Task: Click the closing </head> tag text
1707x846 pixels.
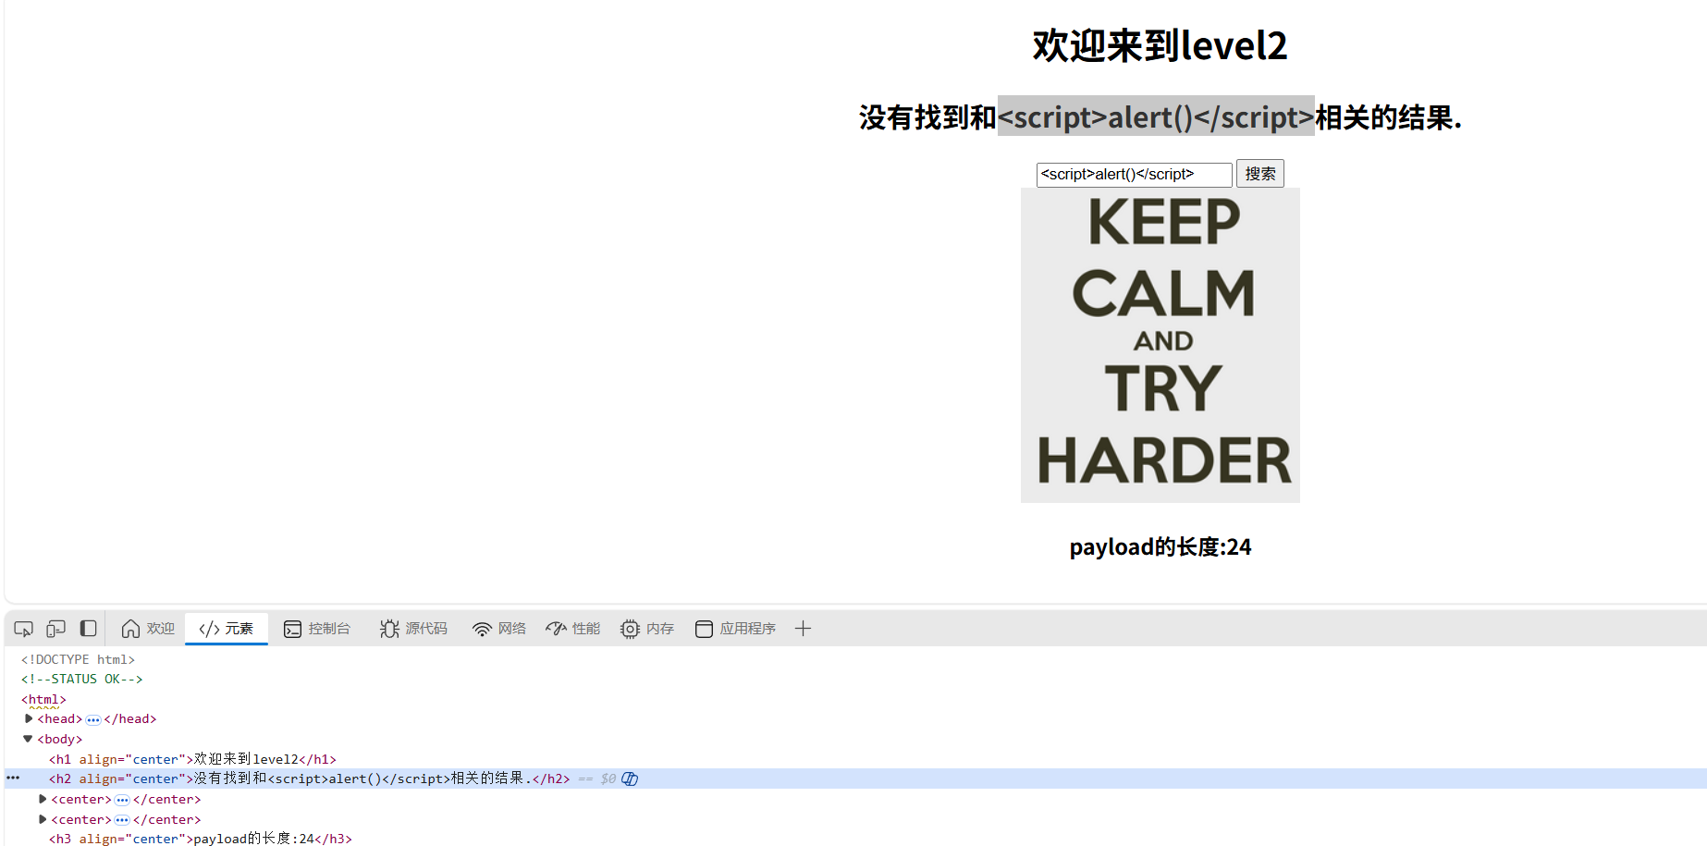Action: click(x=130, y=718)
